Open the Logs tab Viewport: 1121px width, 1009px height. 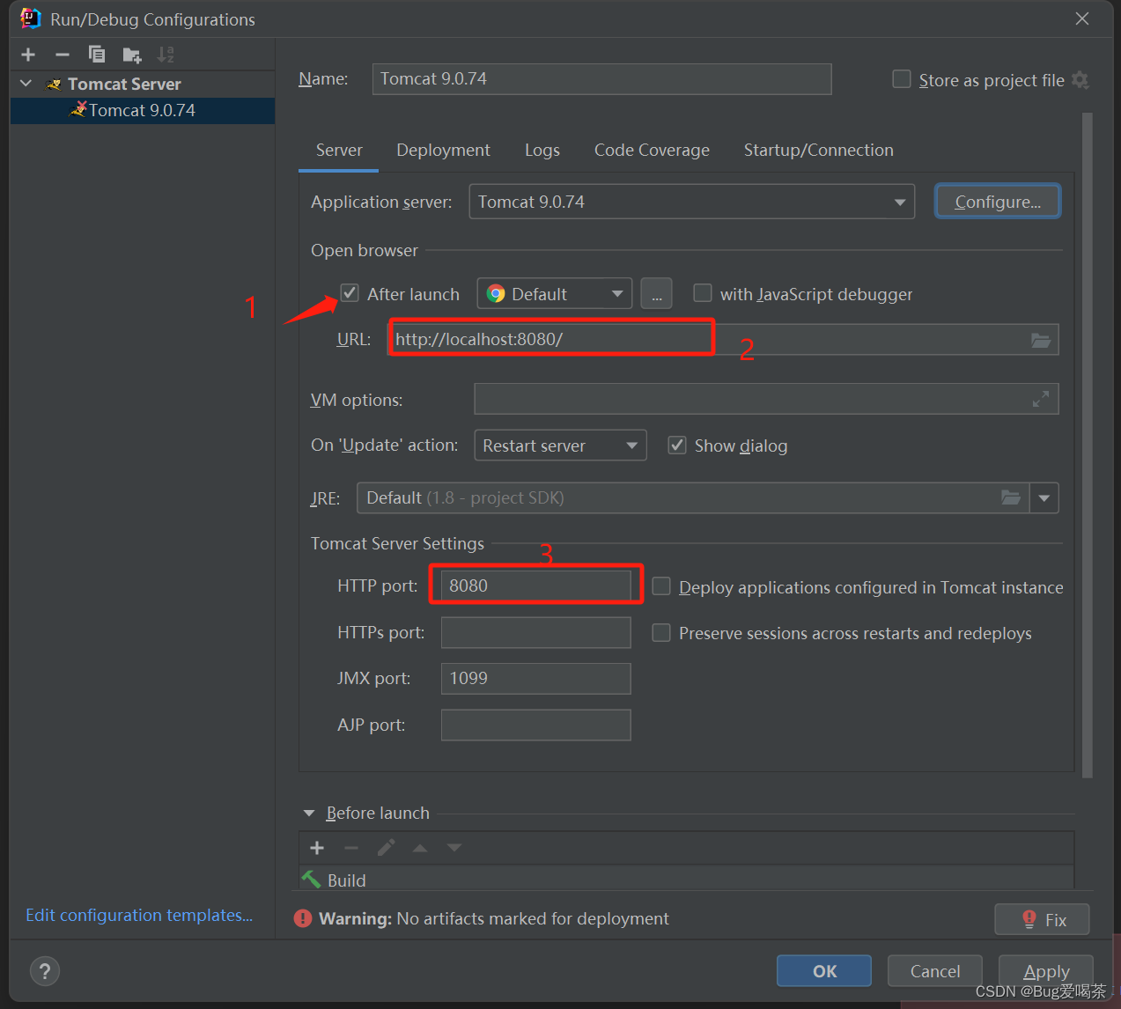(x=542, y=151)
